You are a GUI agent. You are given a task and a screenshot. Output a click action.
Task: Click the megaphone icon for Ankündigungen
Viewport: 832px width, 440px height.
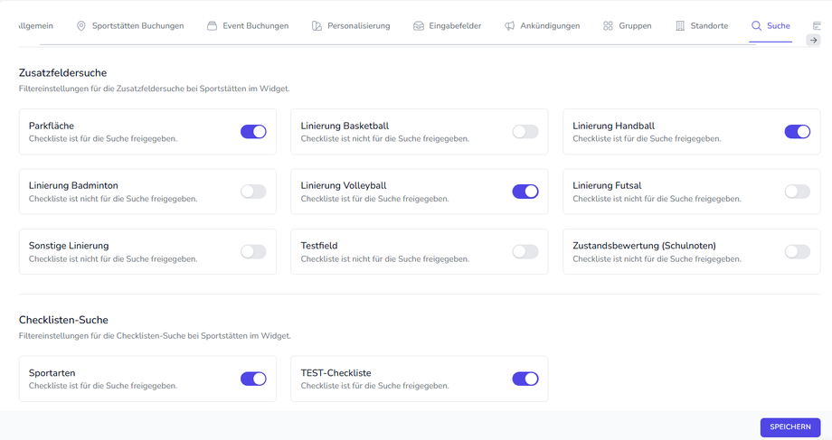510,26
